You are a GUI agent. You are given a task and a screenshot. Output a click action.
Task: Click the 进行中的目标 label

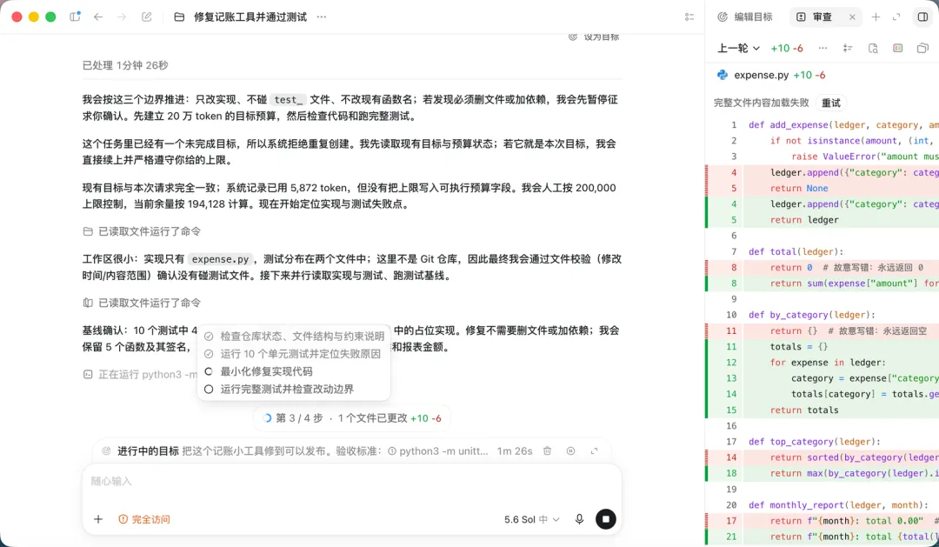pyautogui.click(x=148, y=450)
